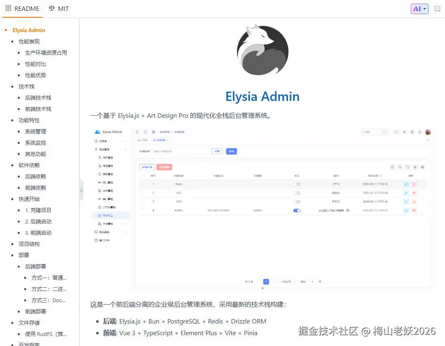
Task: Click the outlined add-storage button above table
Action: click(x=147, y=167)
